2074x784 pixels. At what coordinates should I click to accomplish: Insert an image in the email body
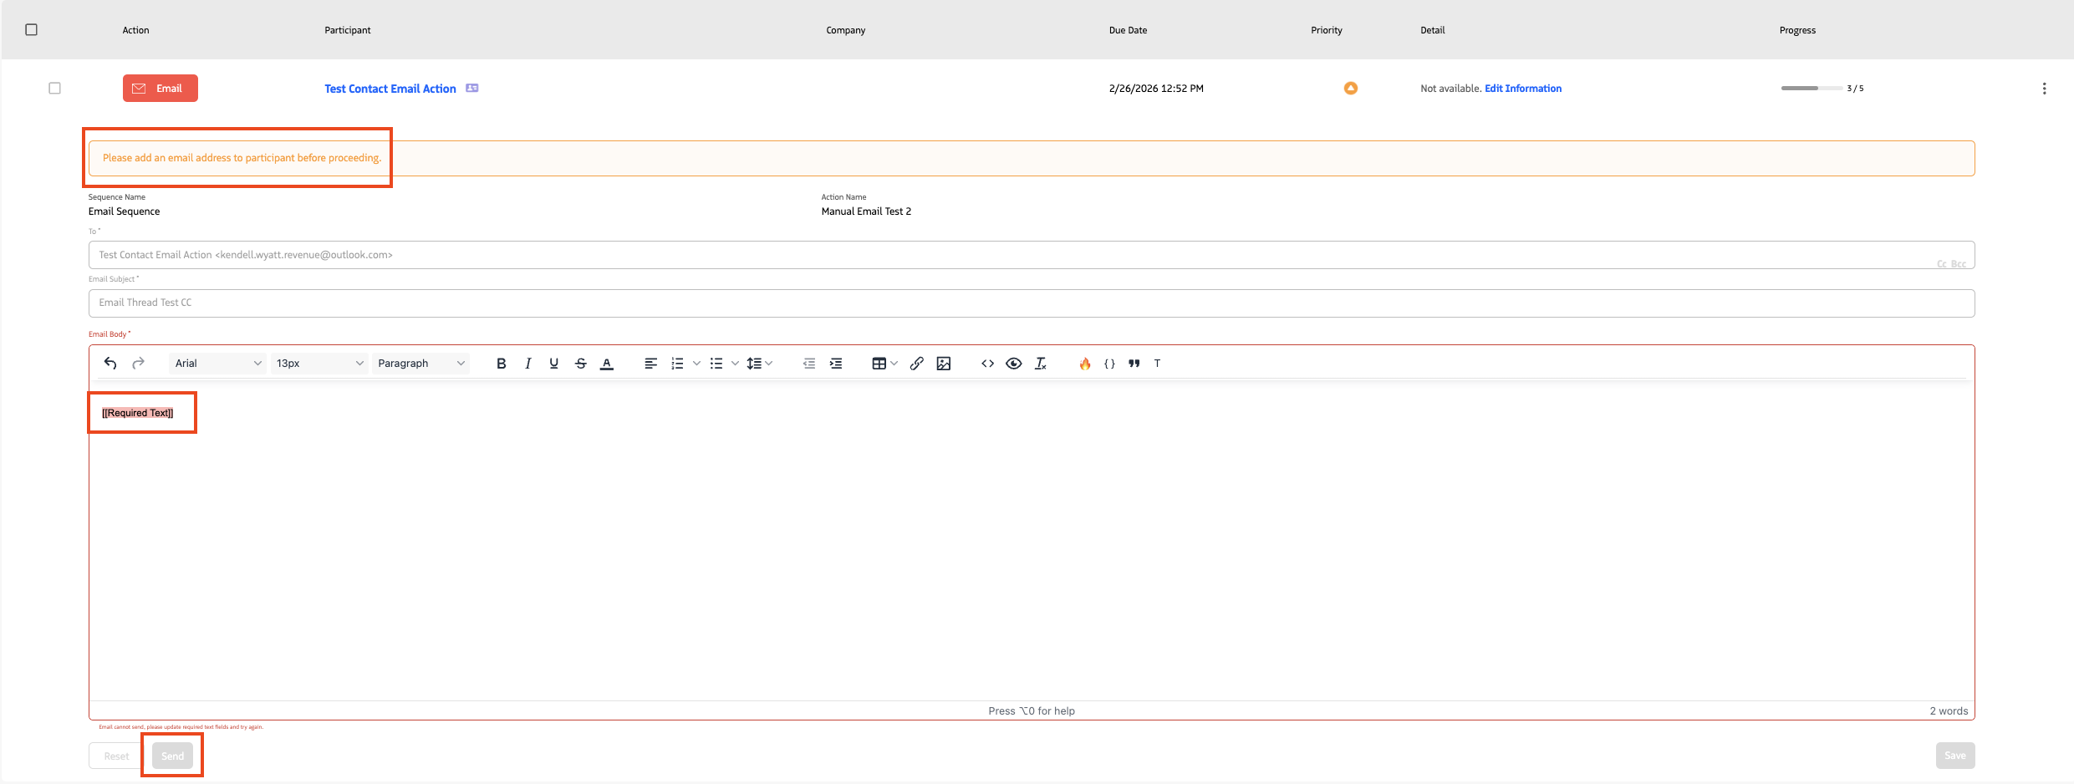coord(943,363)
